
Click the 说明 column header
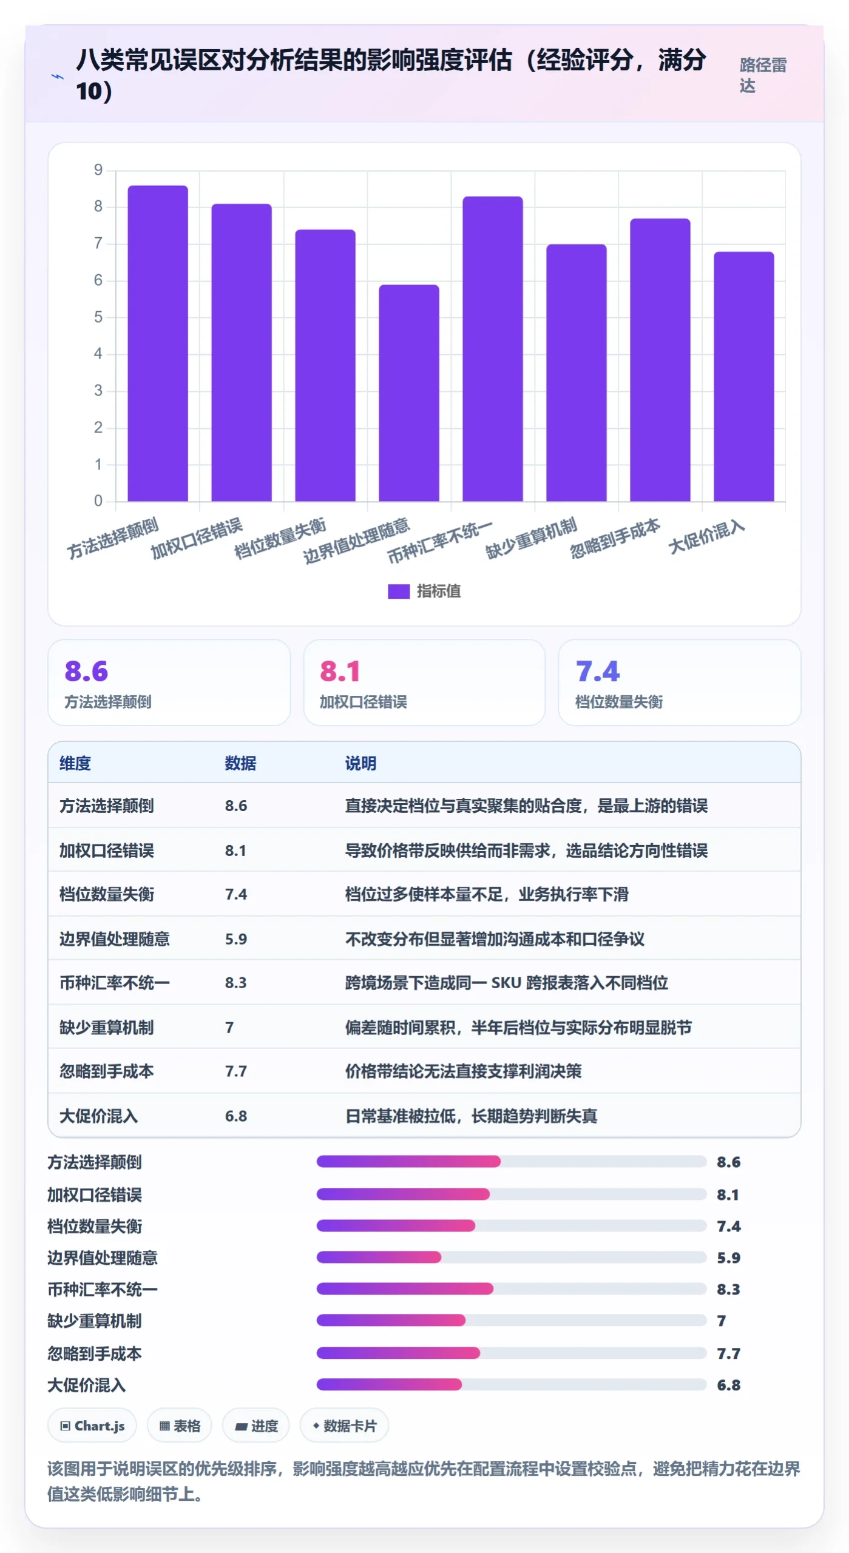(x=361, y=763)
